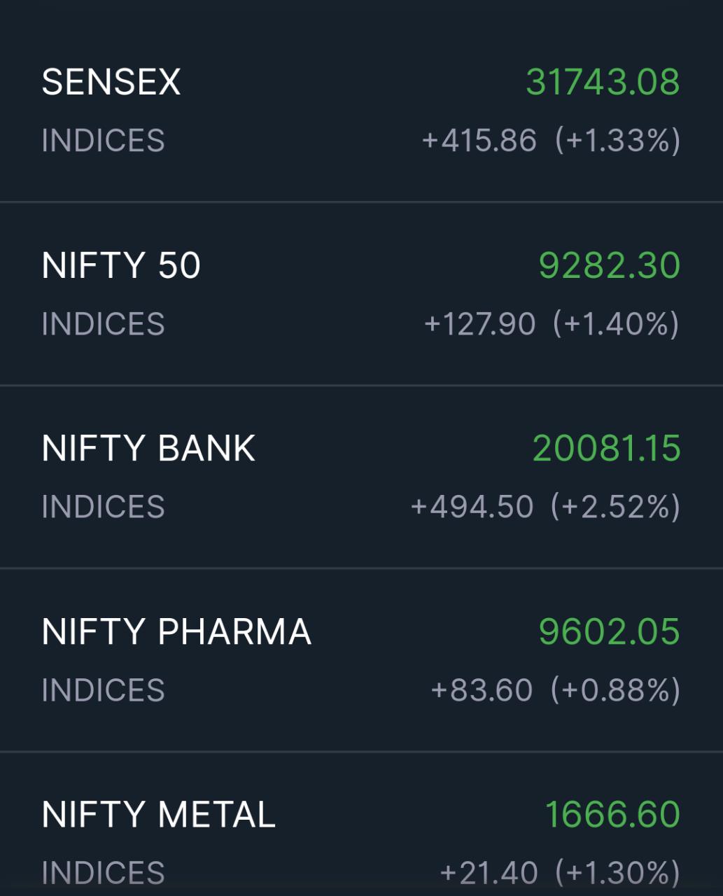Viewport: 723px width, 896px height.
Task: Select the NIFTY PHARMA change +83.60
Action: click(x=482, y=690)
